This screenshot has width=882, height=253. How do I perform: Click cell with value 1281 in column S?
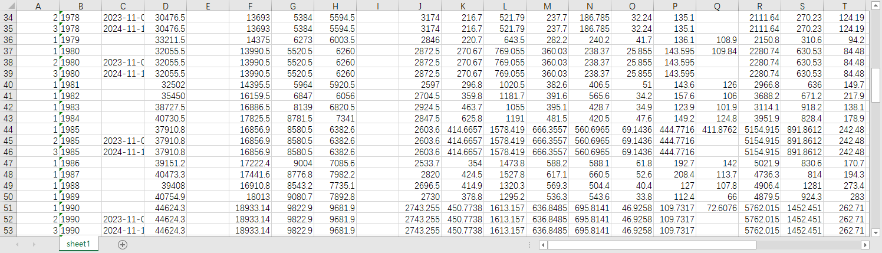(x=802, y=186)
